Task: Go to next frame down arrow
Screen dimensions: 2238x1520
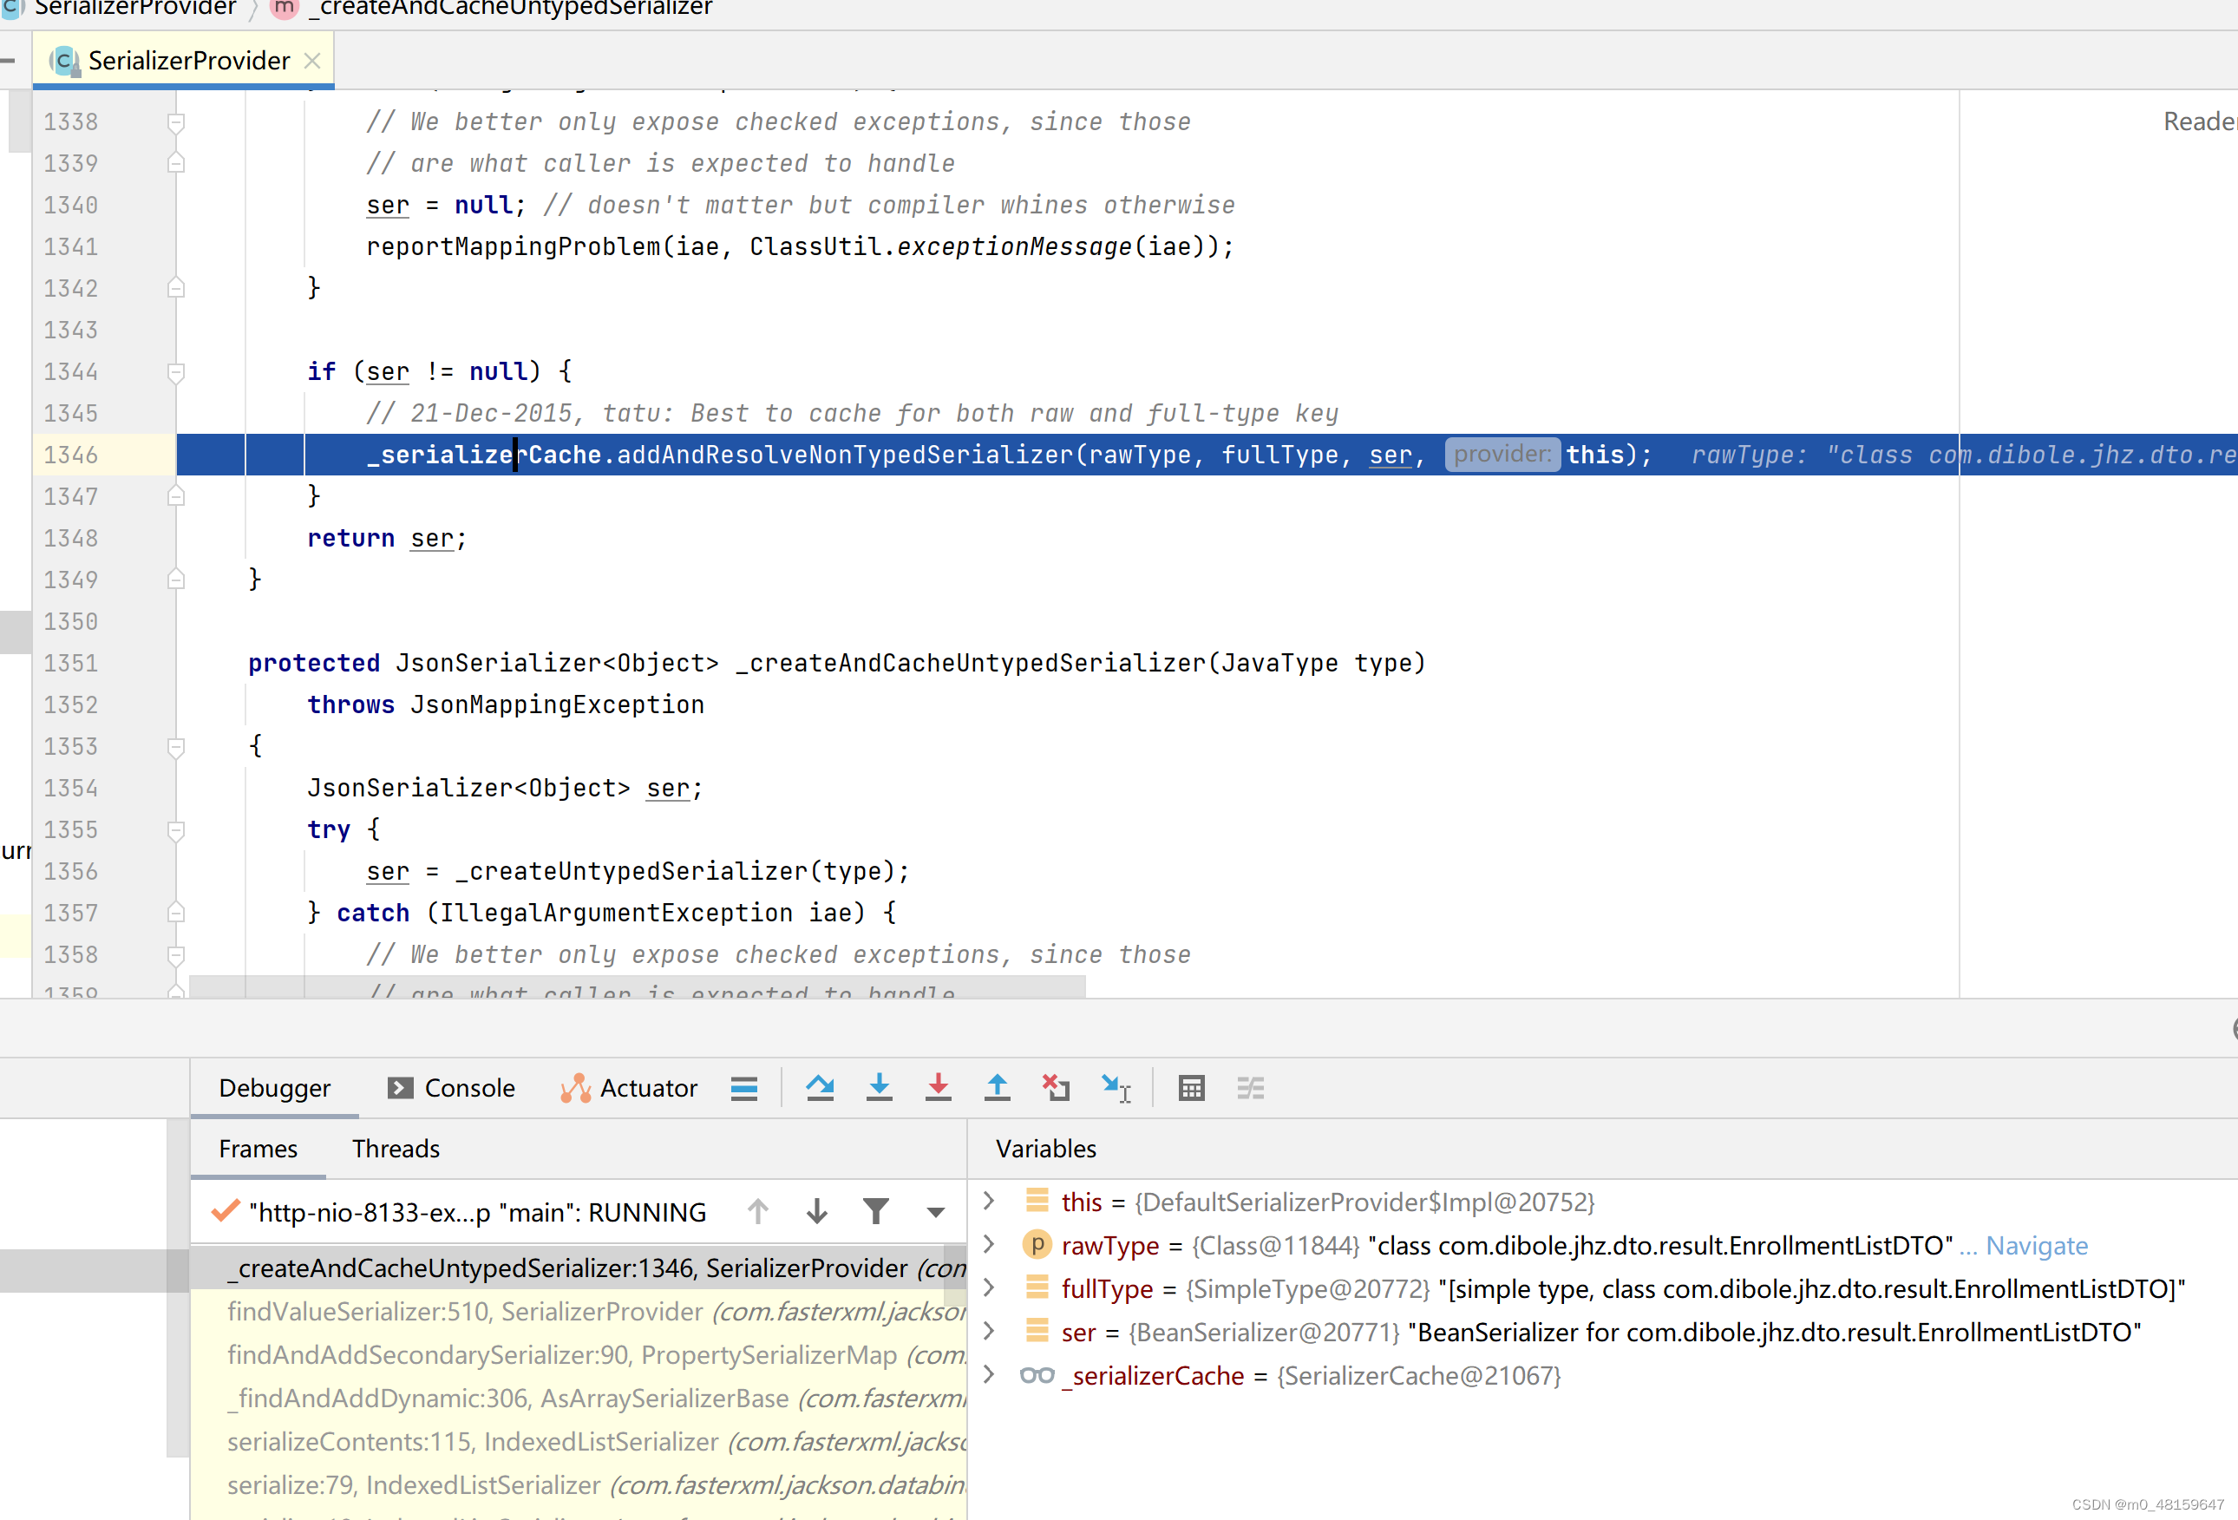Action: tap(816, 1211)
